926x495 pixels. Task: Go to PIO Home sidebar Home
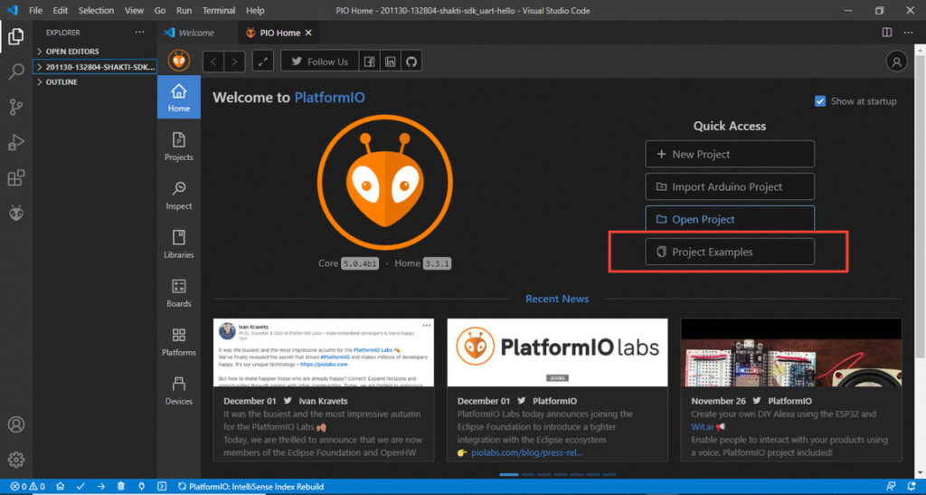(179, 98)
